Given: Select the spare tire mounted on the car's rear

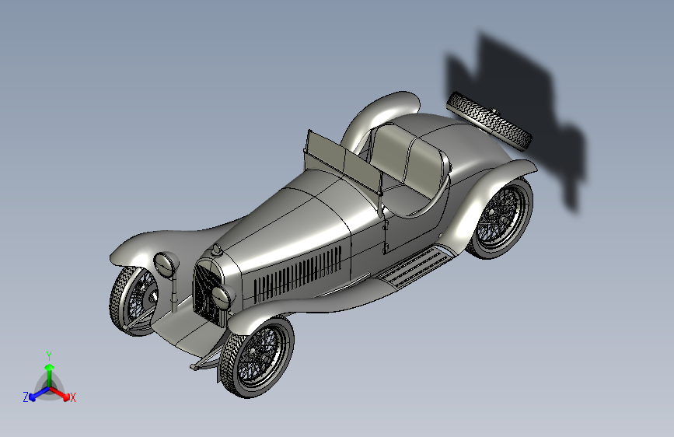Looking at the screenshot, I should [x=490, y=121].
